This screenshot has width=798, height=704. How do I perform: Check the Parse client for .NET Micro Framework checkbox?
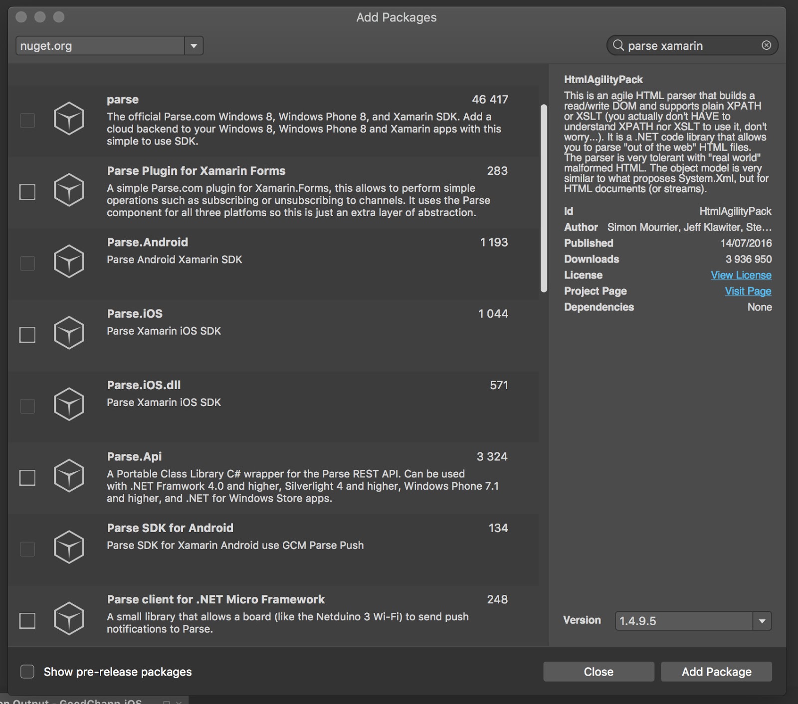27,621
